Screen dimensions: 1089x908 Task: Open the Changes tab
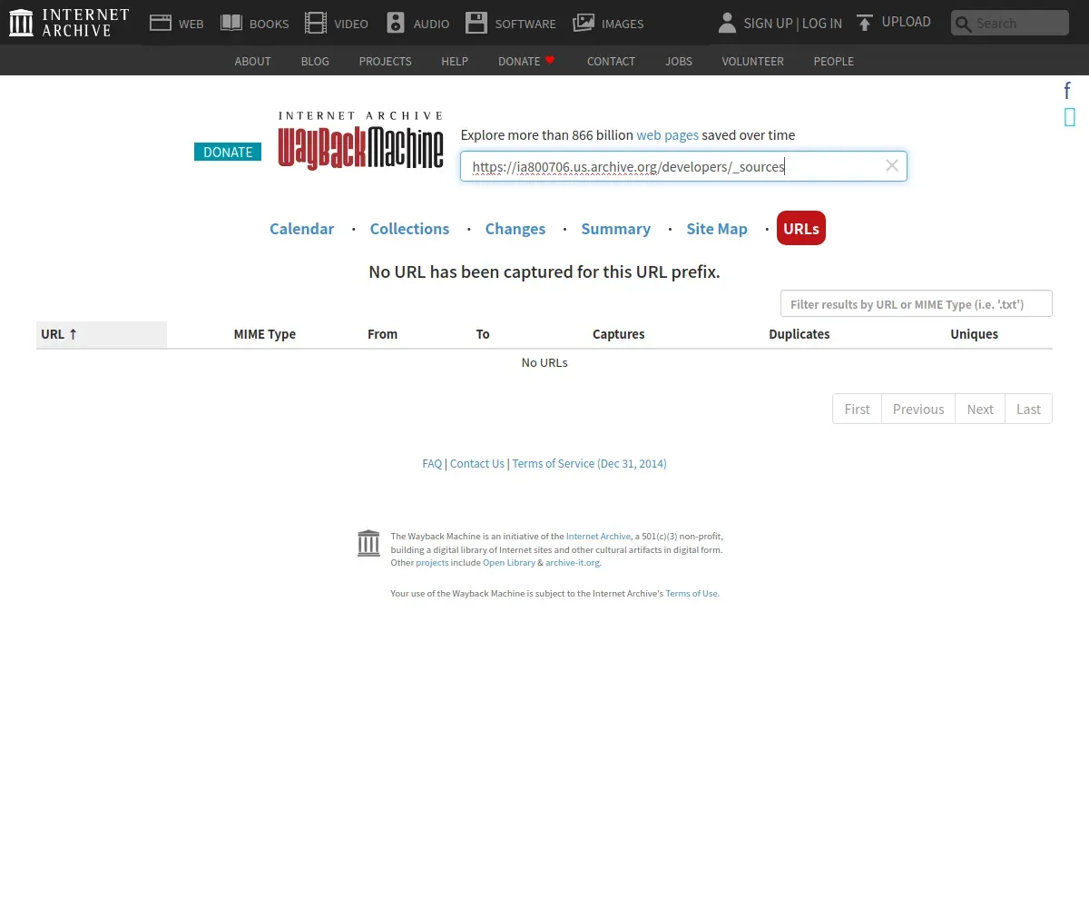(x=515, y=229)
